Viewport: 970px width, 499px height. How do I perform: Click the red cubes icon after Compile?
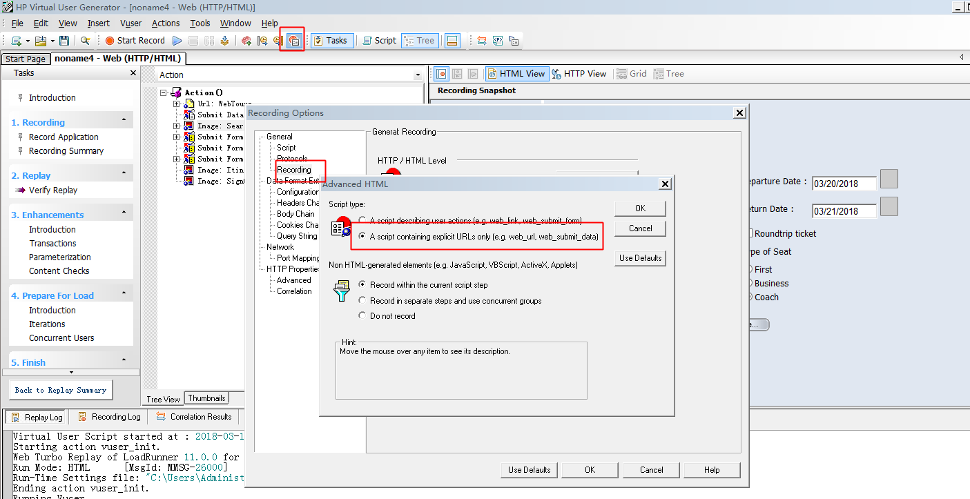pyautogui.click(x=246, y=41)
